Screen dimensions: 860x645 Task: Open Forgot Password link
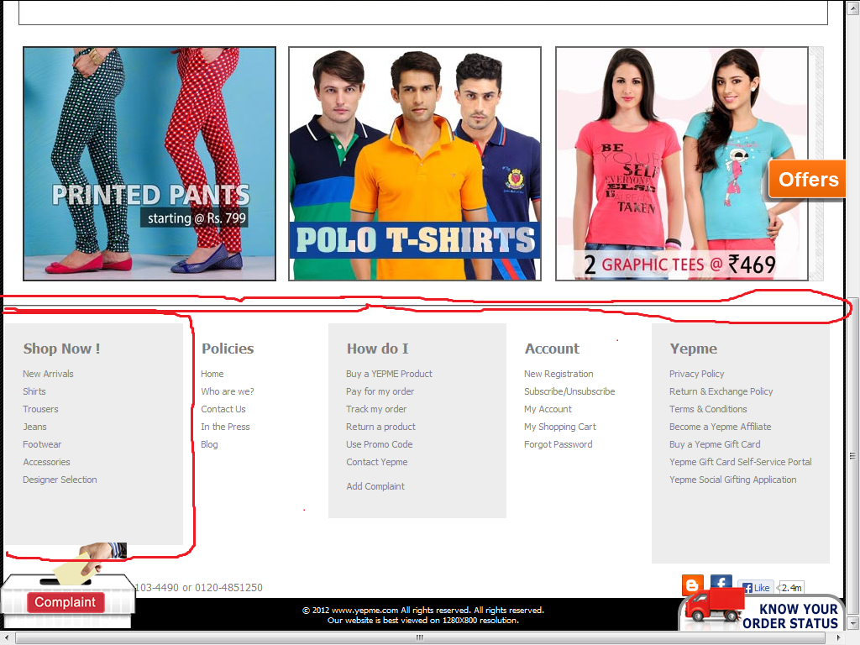click(x=558, y=444)
